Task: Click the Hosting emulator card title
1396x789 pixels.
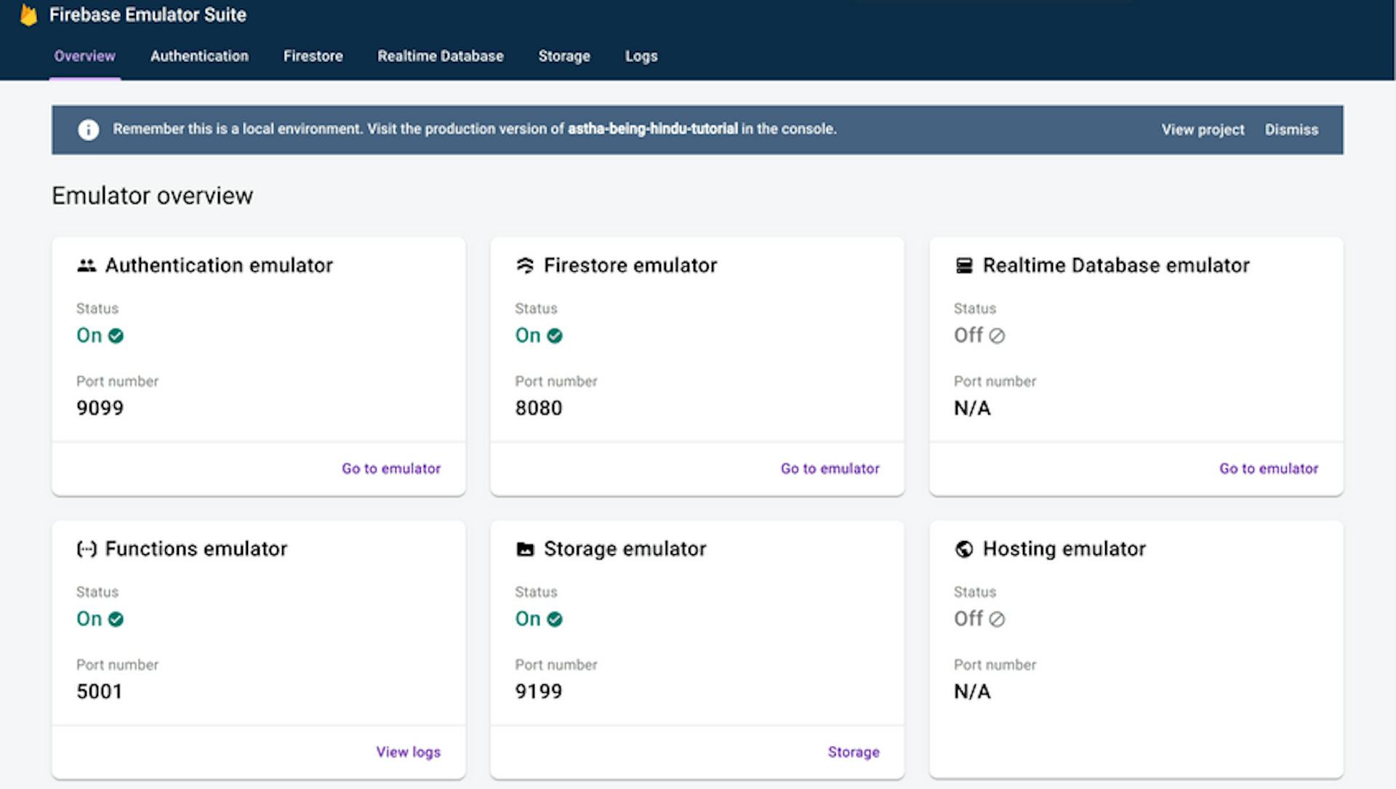Action: 1064,549
